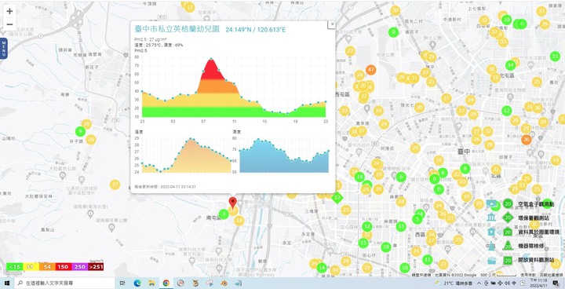Select the green 3 marker near 南屯區
This screenshot has width=565, height=289.
coord(224,214)
